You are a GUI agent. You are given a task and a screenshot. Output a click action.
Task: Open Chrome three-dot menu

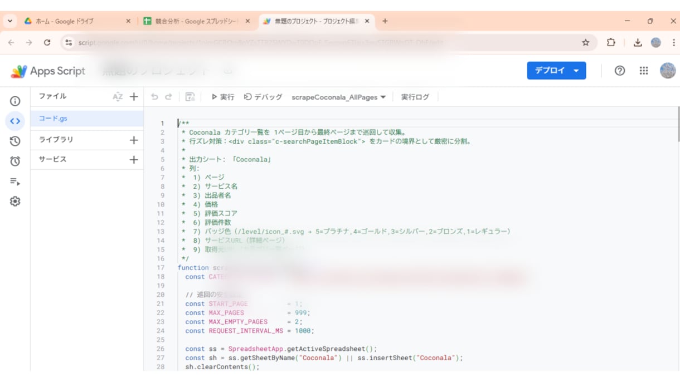point(673,42)
